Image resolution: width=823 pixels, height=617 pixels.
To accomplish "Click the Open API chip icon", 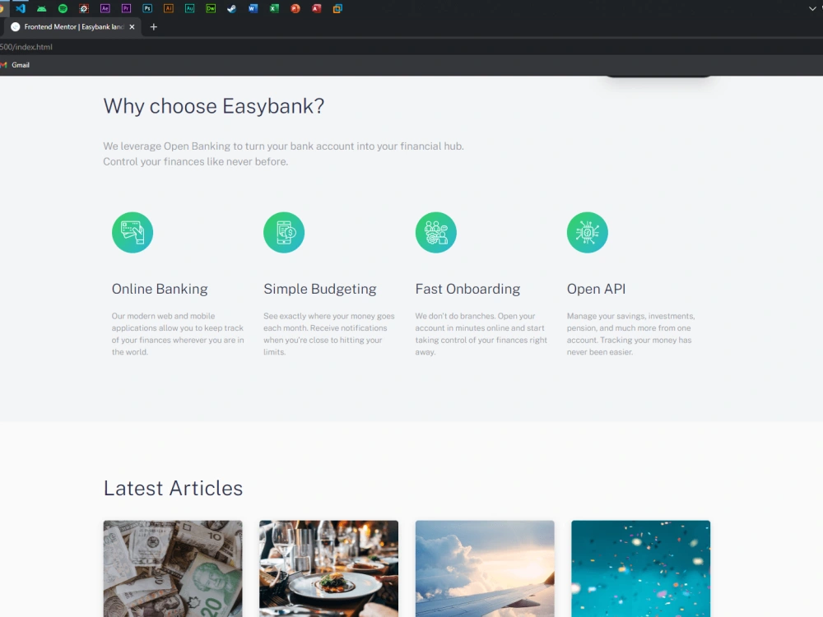I will (588, 233).
